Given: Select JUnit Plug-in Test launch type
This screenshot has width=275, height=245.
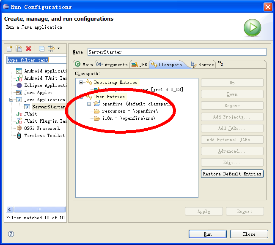Looking at the screenshot, I should [x=45, y=121].
